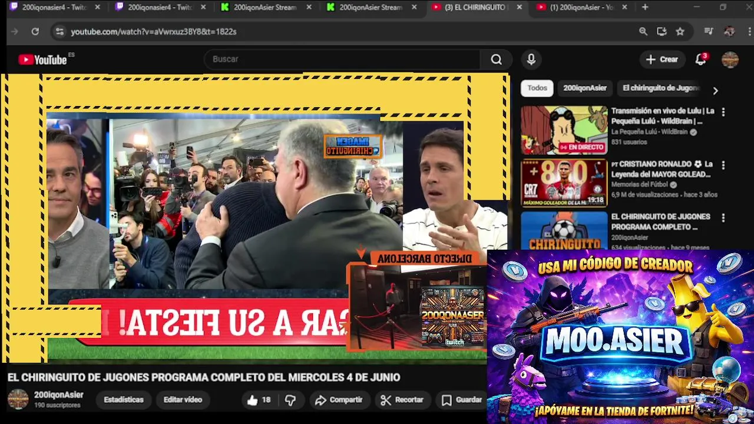This screenshot has width=754, height=424.
Task: Click the Compartir share button
Action: [339, 400]
